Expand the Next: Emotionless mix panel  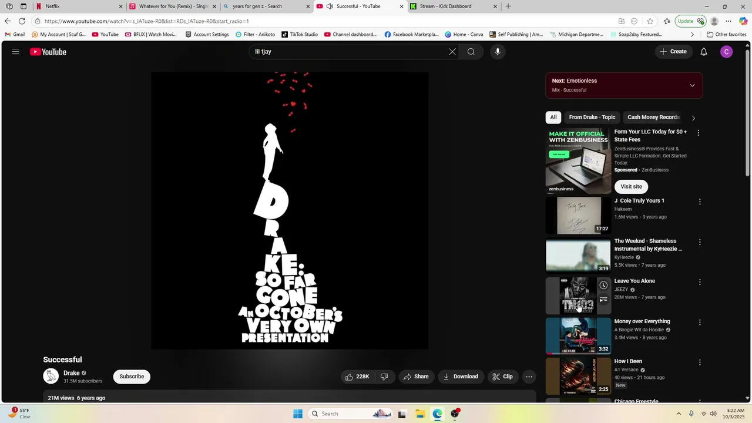coord(692,85)
